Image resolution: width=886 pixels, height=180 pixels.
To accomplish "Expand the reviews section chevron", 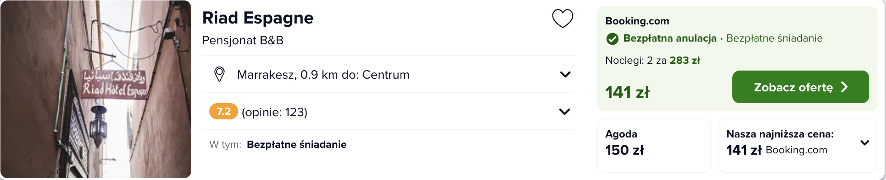I will coord(565,111).
